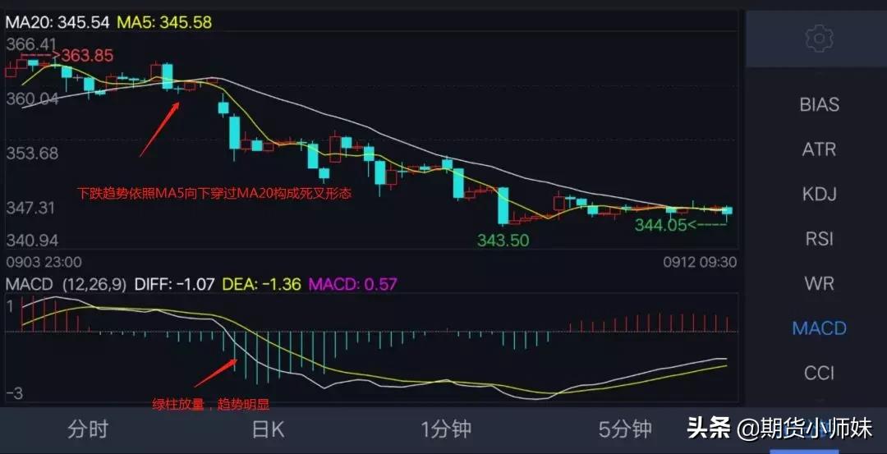Click the 0912 09:30 end date label
This screenshot has width=887, height=454.
coord(700,263)
